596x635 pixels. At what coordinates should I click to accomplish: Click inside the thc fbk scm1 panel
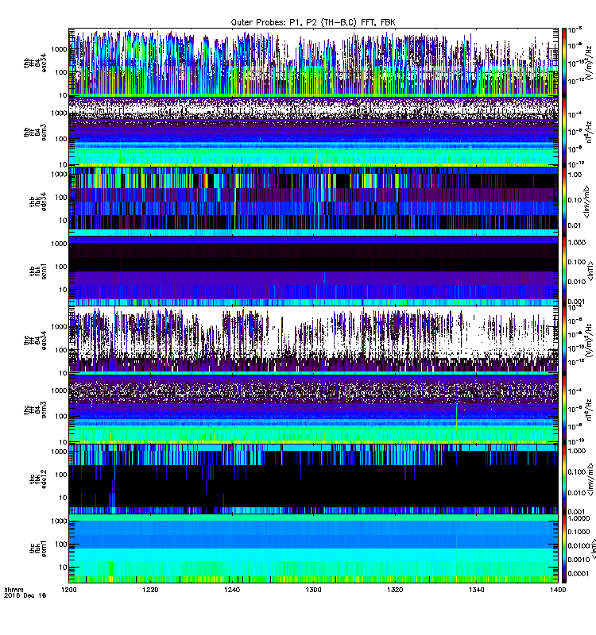(313, 548)
